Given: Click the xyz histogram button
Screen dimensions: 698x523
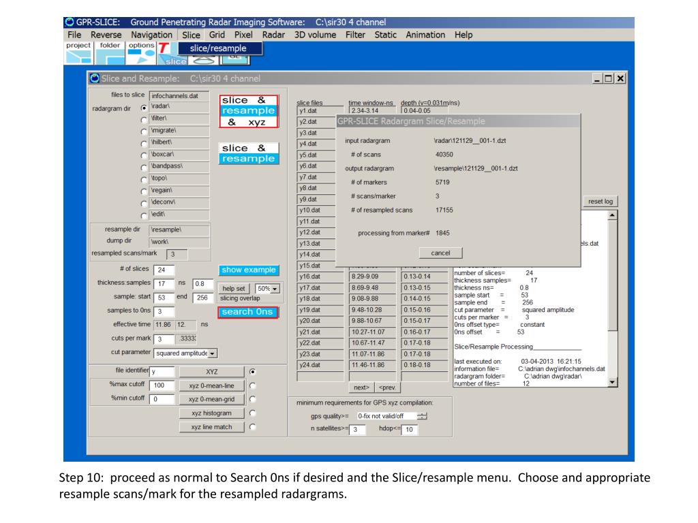Looking at the screenshot, I should click(212, 413).
